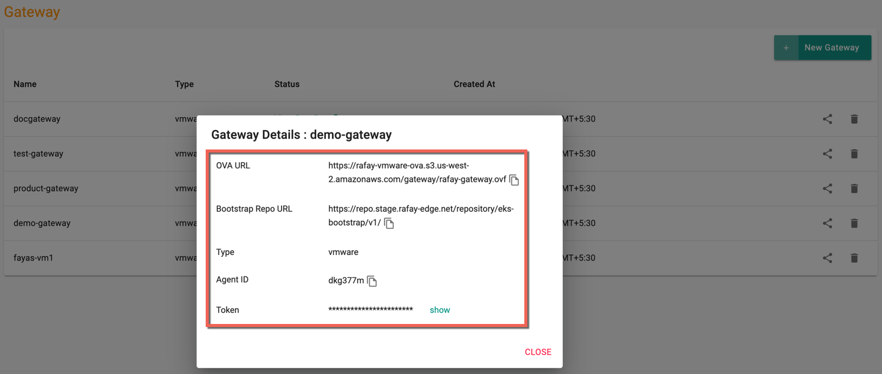Delete the demo-gateway row
The height and width of the screenshot is (374, 882).
coord(854,223)
